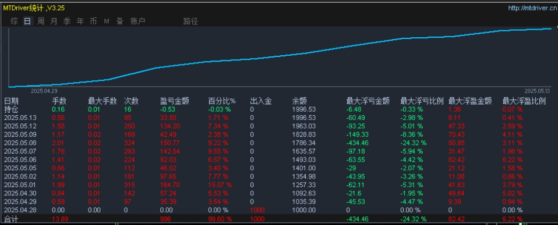This screenshot has height=225, width=558.
Task: Click the 最大浮亏金额 column header
Action: tap(368, 101)
